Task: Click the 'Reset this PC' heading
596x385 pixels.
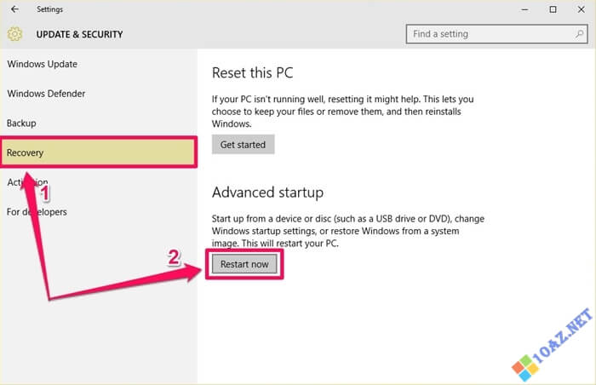Action: pos(252,72)
